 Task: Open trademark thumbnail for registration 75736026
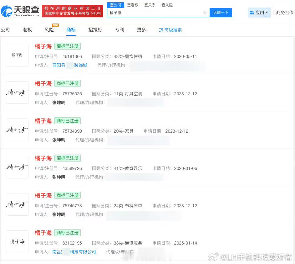point(17,92)
